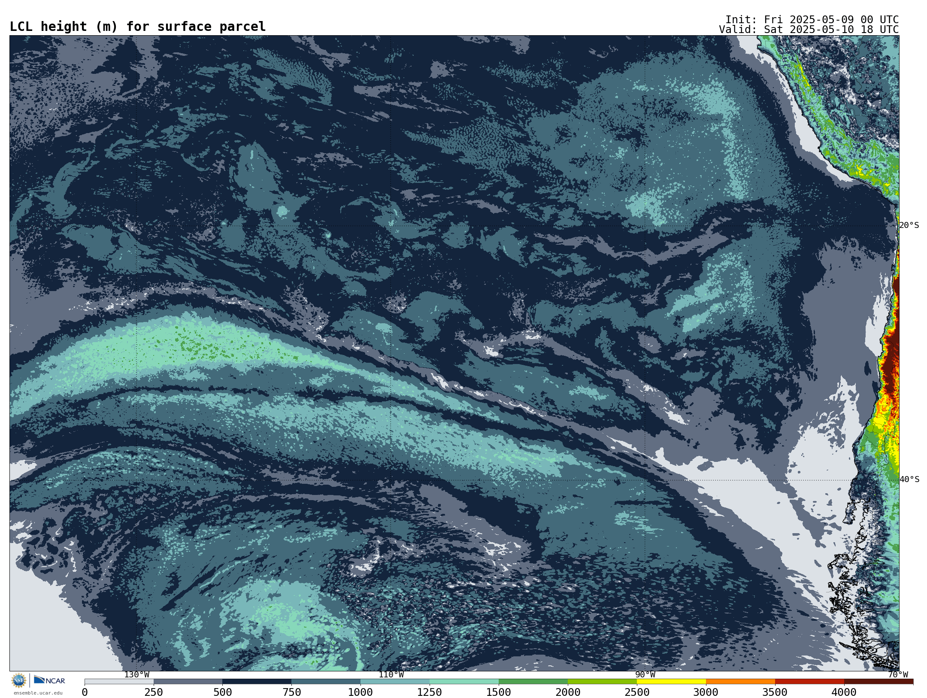Click the 750–1000 teal-blue colorbar swatch
The height and width of the screenshot is (698, 927).
326,682
